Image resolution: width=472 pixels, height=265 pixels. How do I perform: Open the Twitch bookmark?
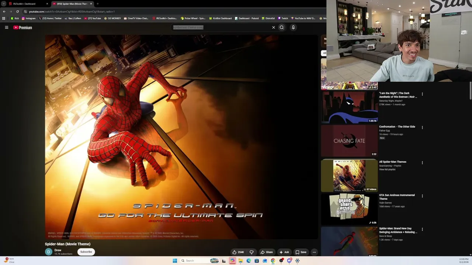(283, 18)
